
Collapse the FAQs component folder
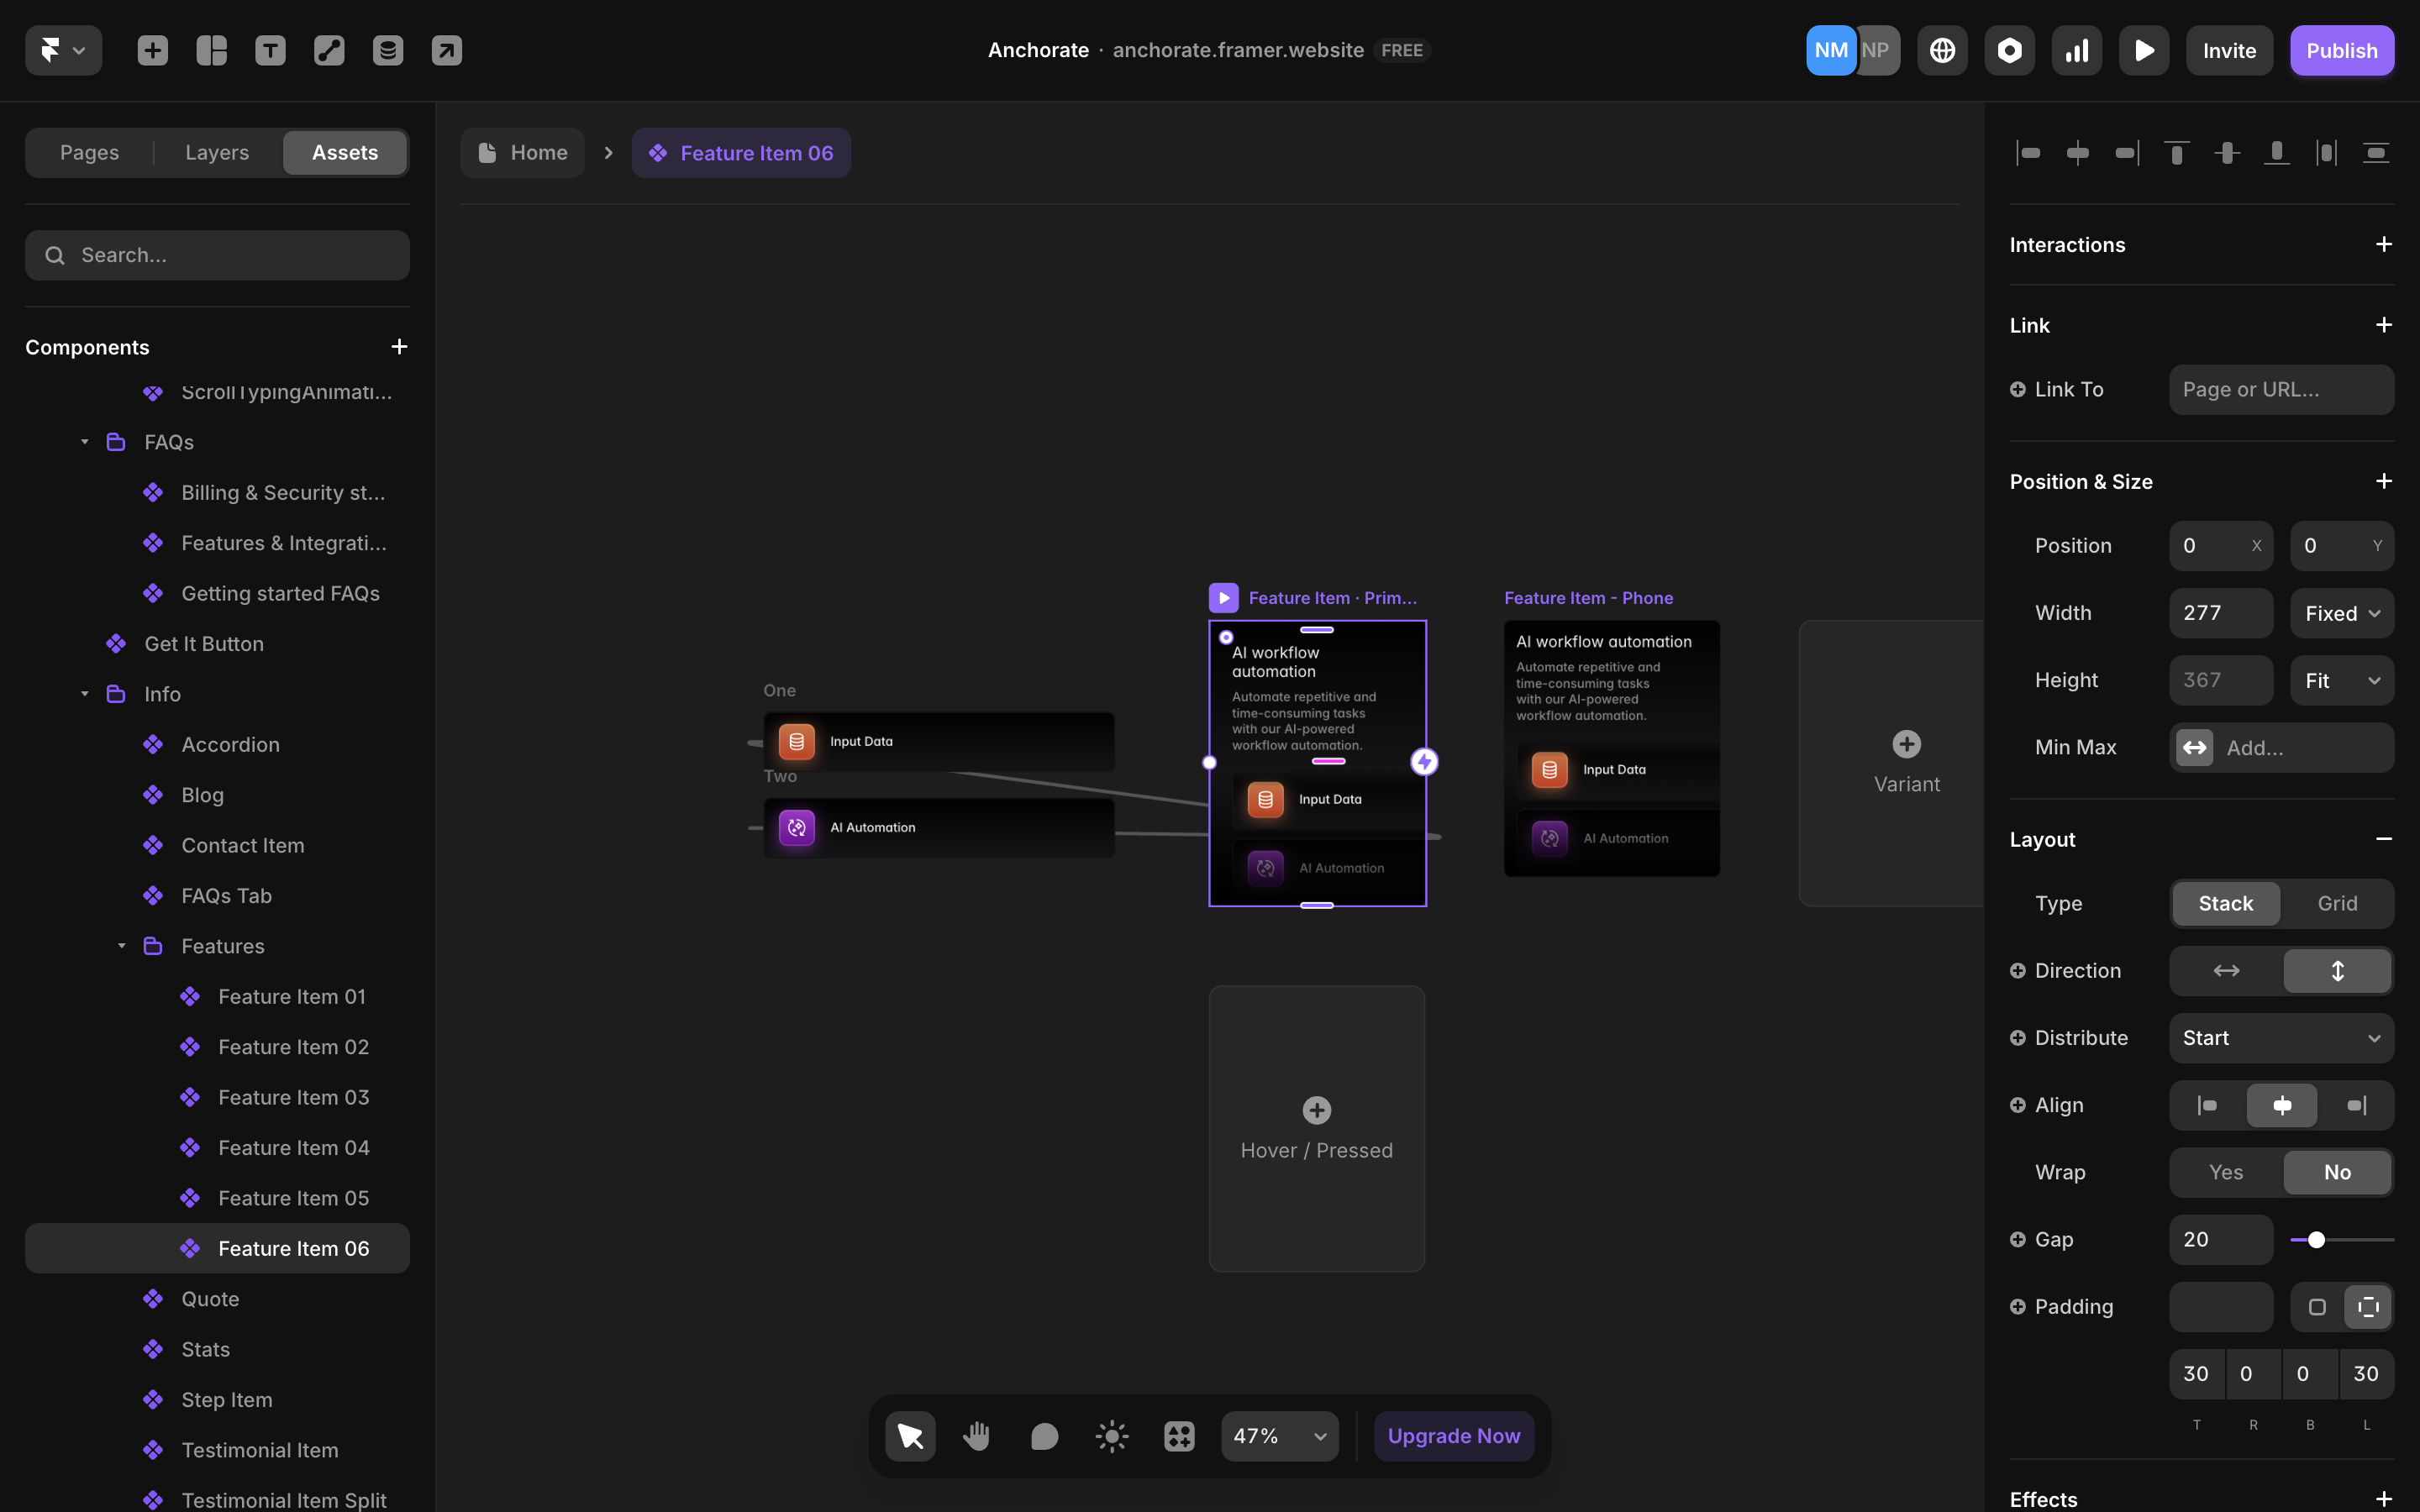84,441
